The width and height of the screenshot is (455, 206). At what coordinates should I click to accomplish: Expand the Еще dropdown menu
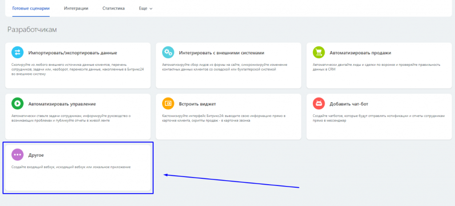[x=146, y=8]
